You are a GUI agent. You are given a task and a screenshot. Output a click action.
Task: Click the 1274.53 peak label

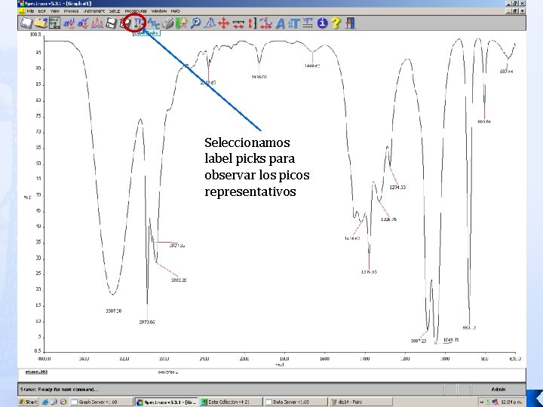tap(397, 187)
